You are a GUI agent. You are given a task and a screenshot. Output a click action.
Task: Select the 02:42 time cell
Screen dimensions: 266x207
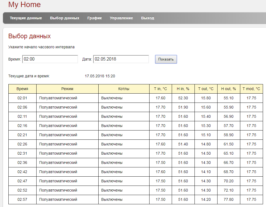point(22,172)
